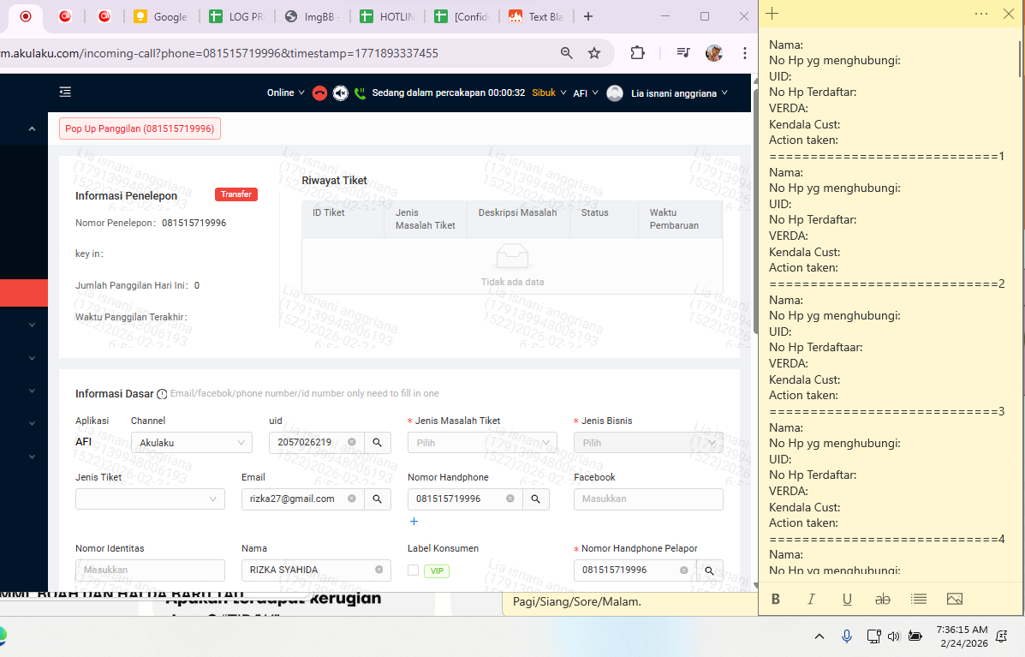Click the Facebook input field

pyautogui.click(x=648, y=499)
